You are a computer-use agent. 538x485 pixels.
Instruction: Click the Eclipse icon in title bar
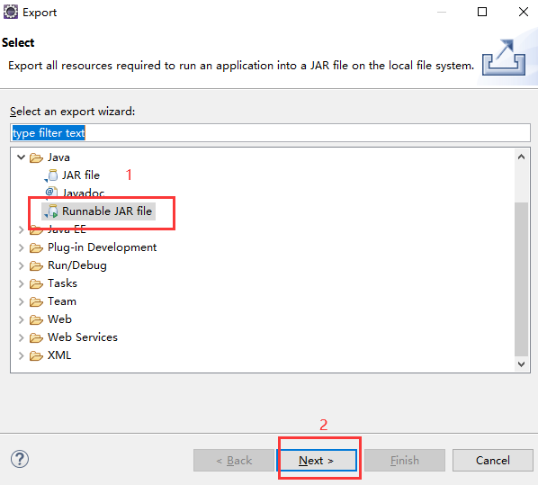(x=11, y=12)
